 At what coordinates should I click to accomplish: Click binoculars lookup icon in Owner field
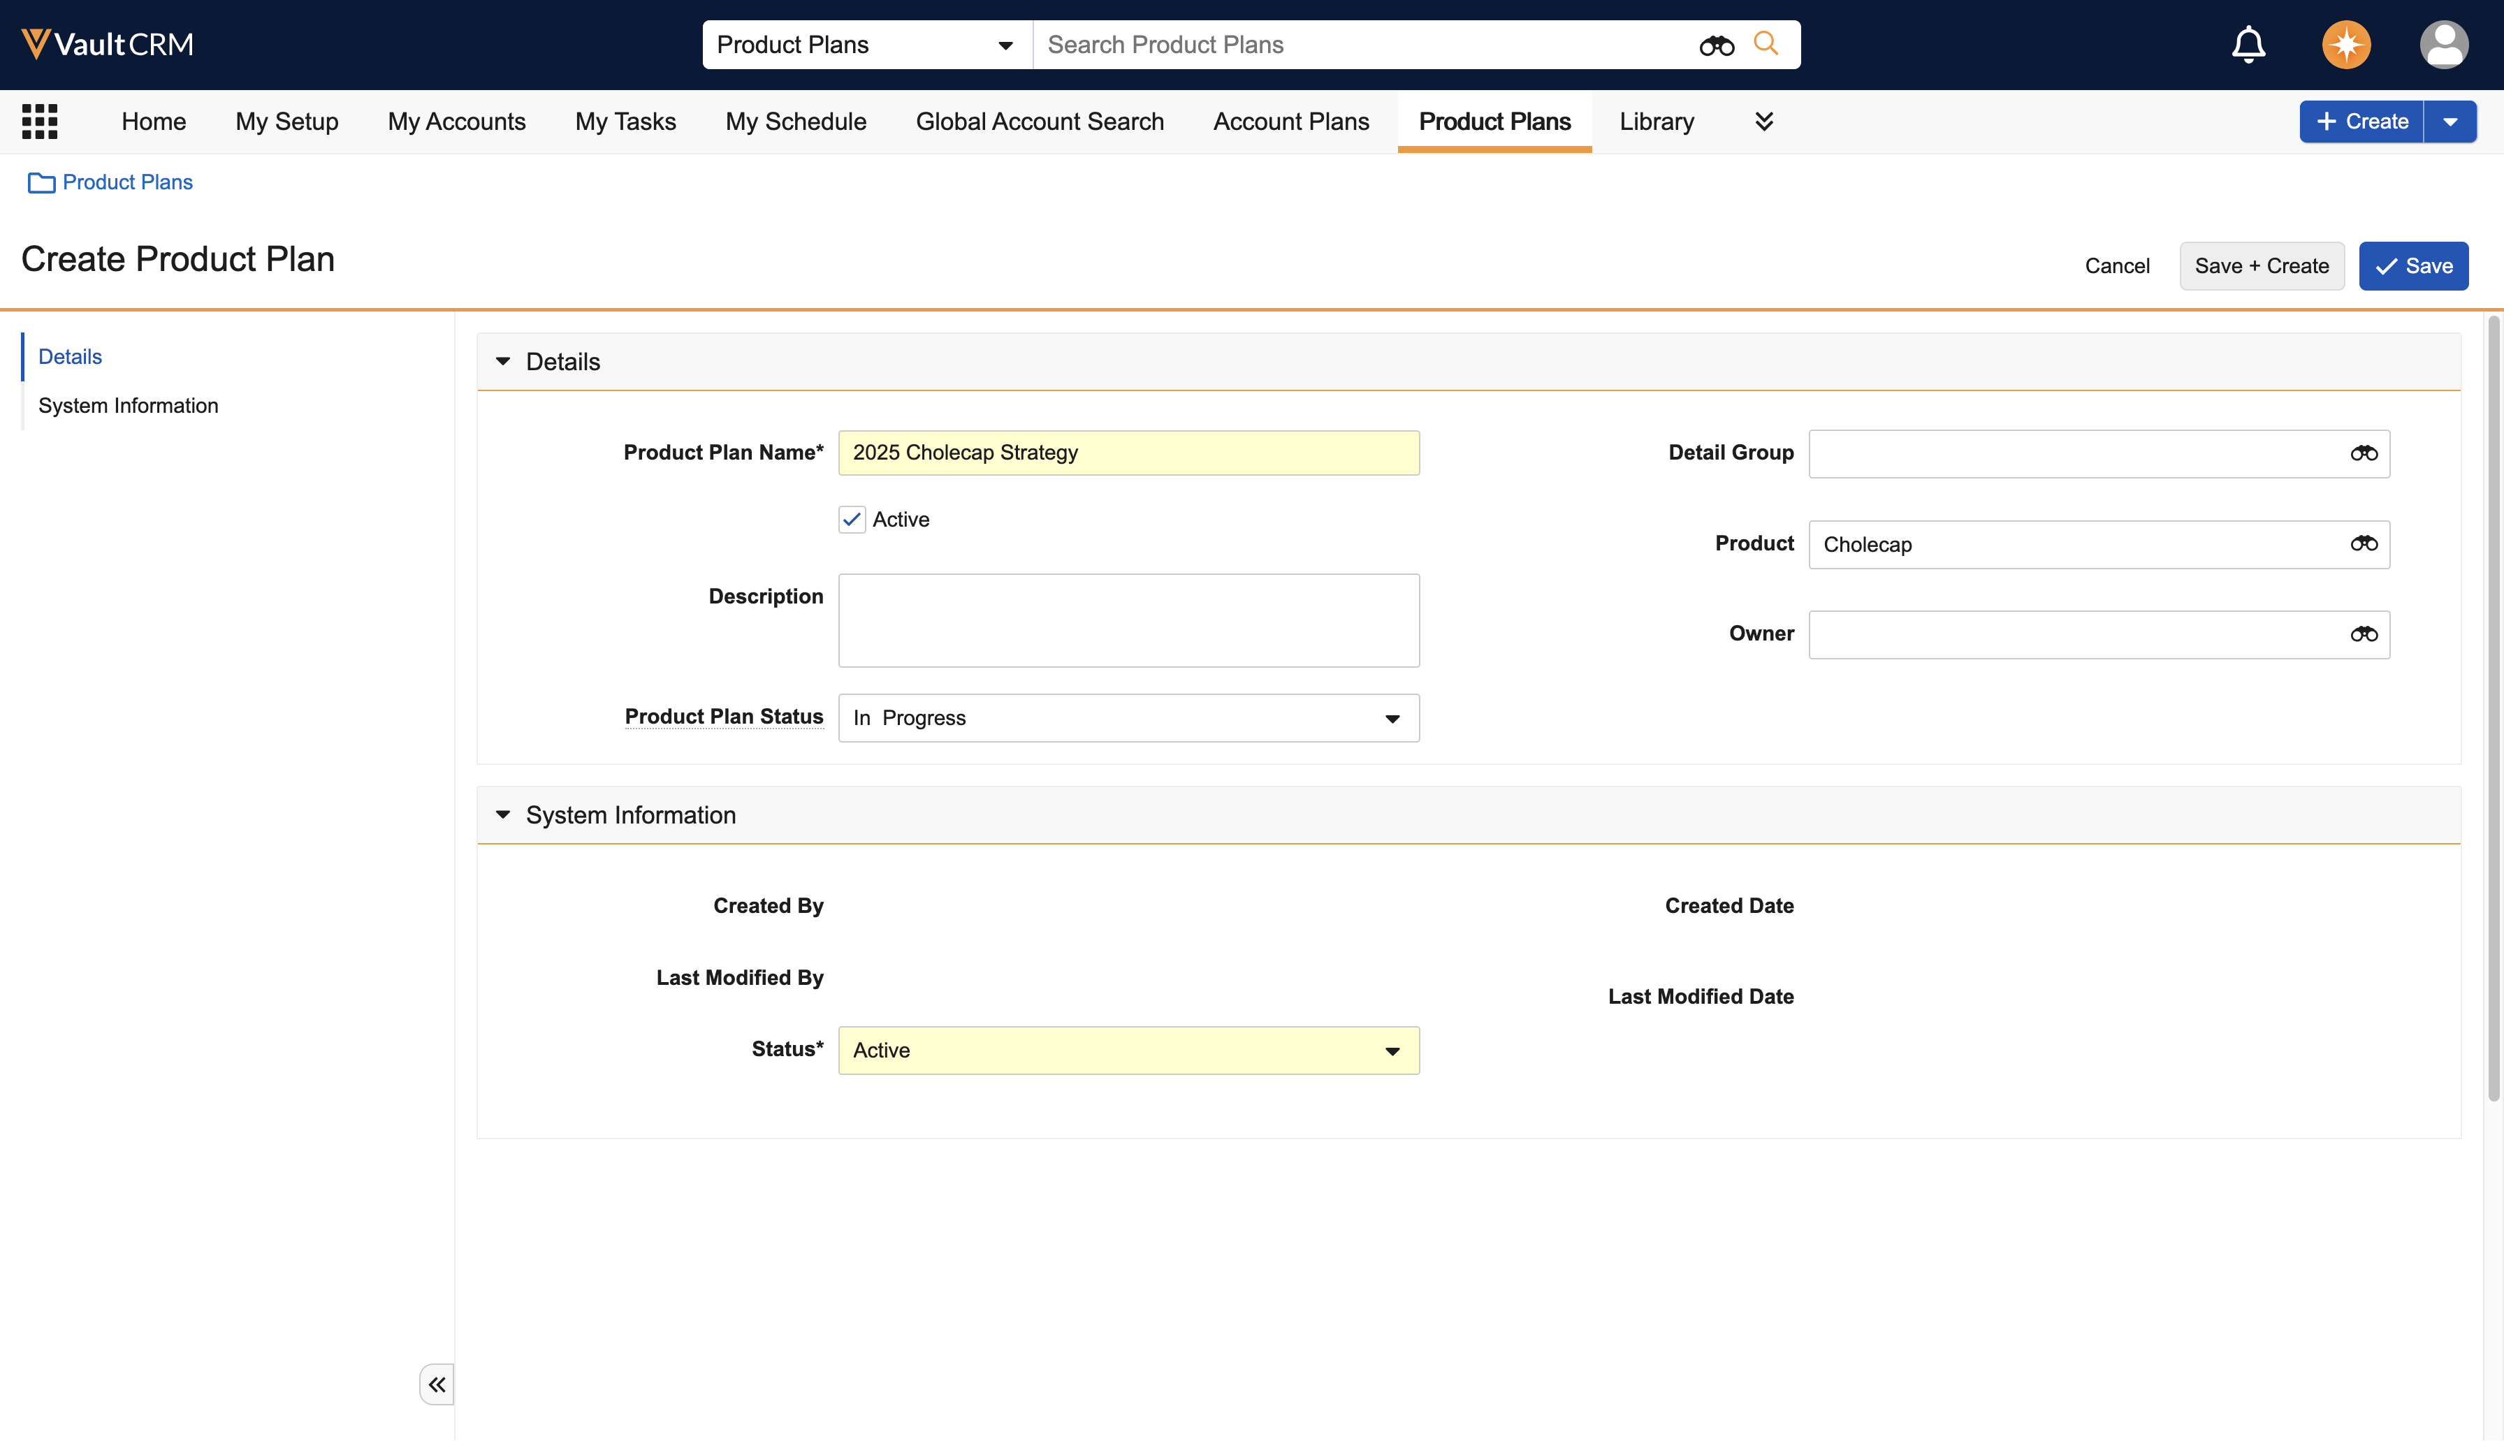[2364, 634]
